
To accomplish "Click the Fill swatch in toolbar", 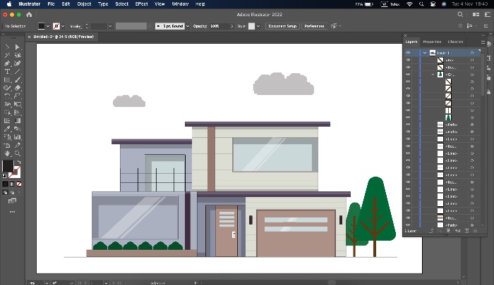I will pos(8,166).
